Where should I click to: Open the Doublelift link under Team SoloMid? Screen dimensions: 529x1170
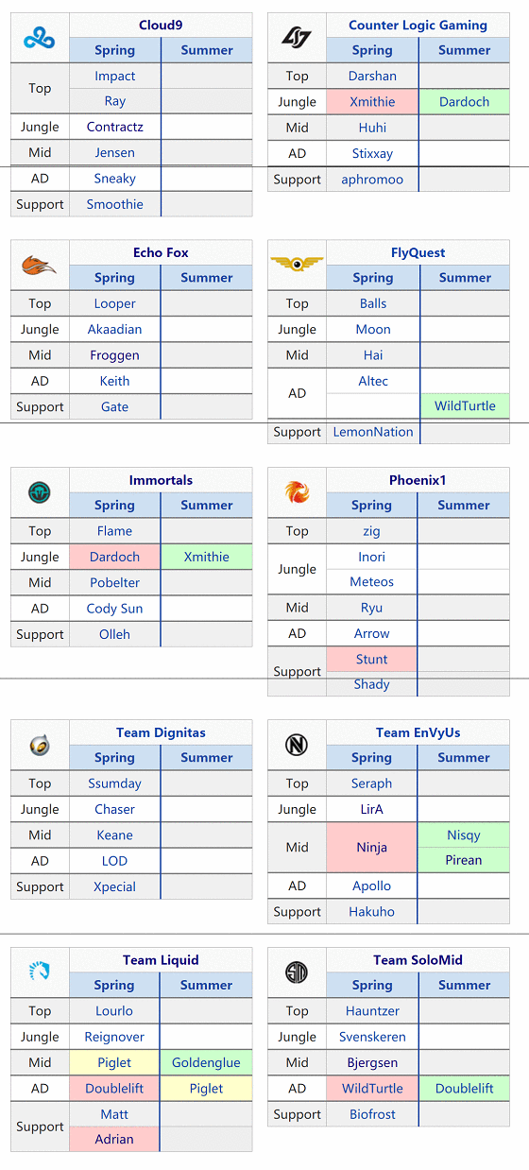[x=465, y=1089]
